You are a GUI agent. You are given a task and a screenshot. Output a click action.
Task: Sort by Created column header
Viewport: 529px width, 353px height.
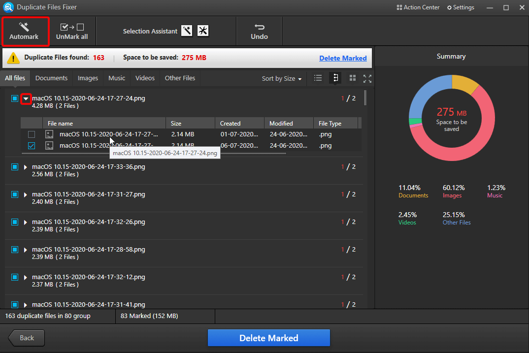click(239, 124)
